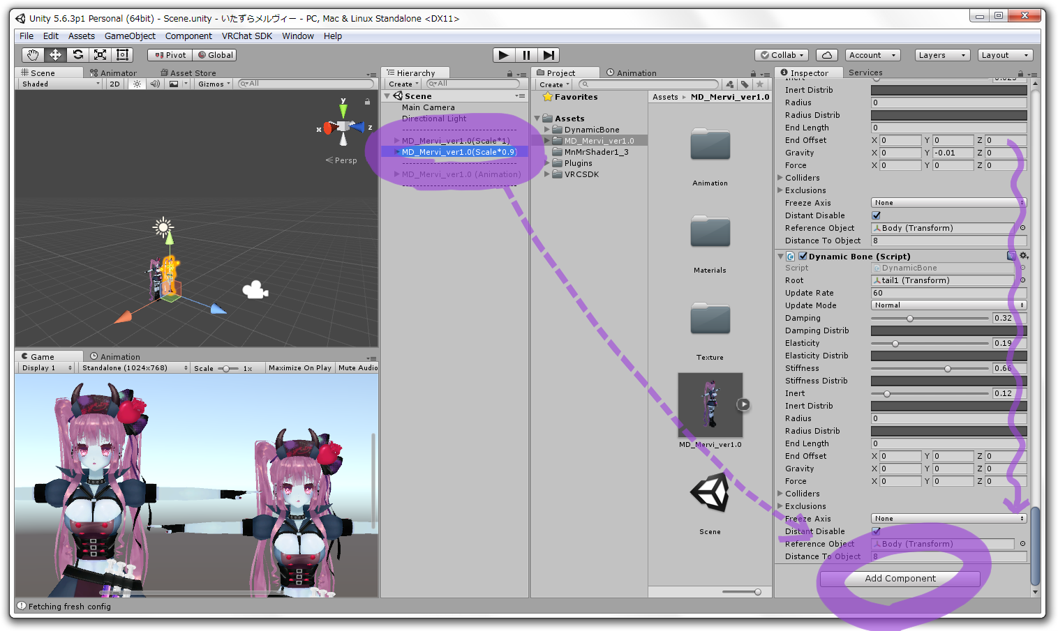Select MD_Mervi_ver1.0(Scale*0.9) in Hierarchy

coord(459,152)
